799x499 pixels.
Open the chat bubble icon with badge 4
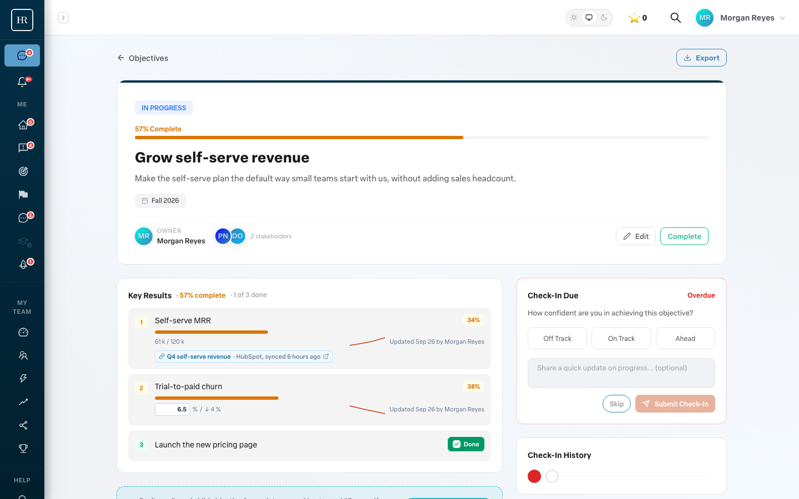[22, 55]
